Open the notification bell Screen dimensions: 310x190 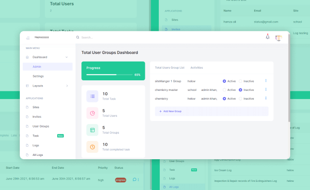(268, 37)
